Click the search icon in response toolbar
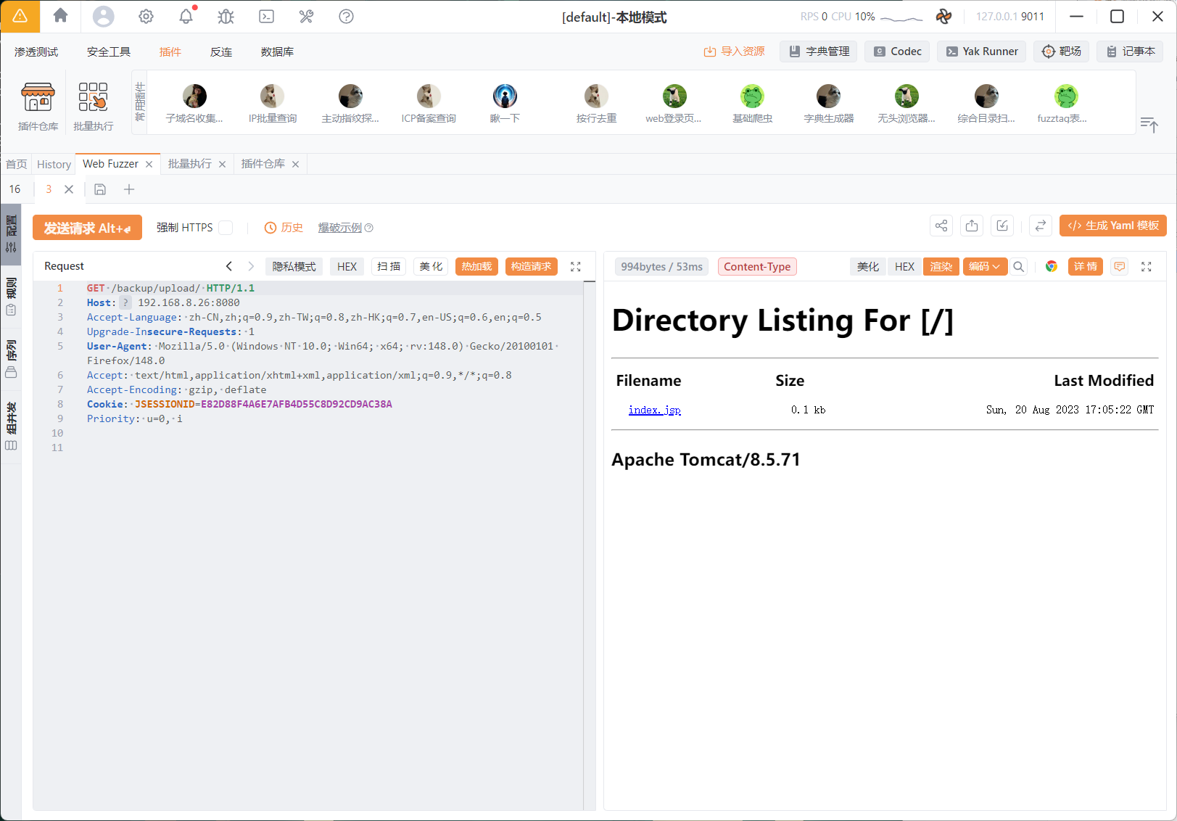This screenshot has width=1177, height=821. 1018,266
